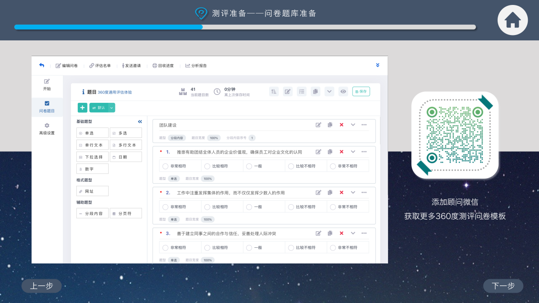Click the 默认 button

pos(99,108)
